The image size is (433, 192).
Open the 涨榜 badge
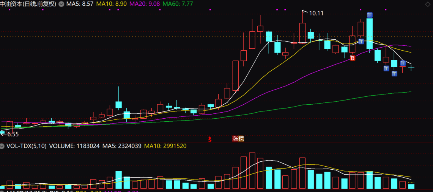[238, 139]
